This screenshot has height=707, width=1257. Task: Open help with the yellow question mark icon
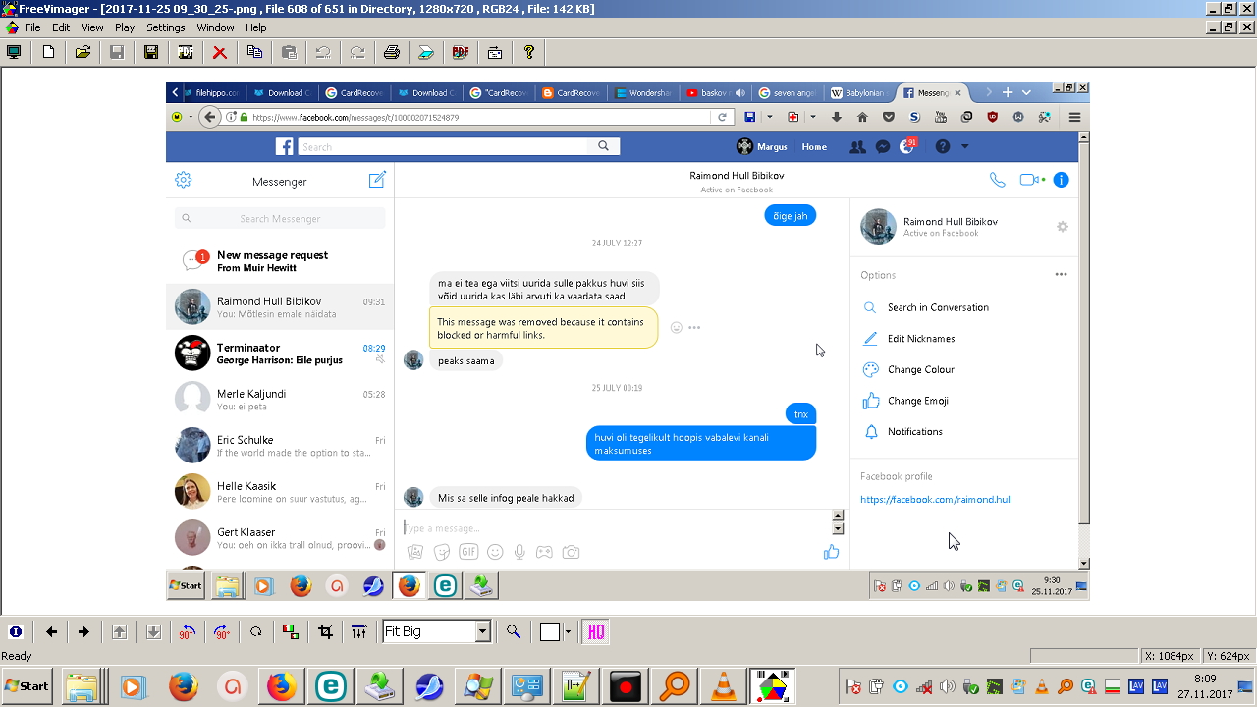[x=529, y=52]
